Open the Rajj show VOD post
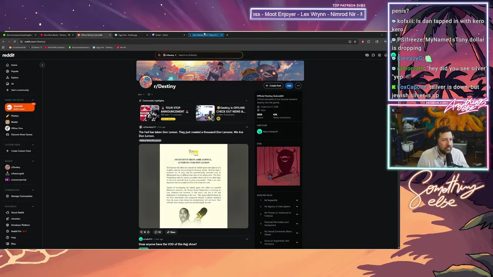The image size is (493, 277). click(168, 244)
